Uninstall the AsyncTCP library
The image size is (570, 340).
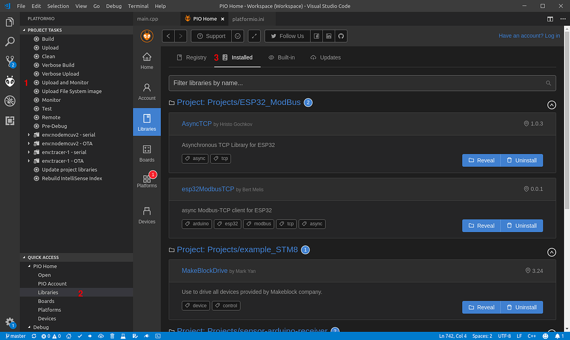point(521,161)
